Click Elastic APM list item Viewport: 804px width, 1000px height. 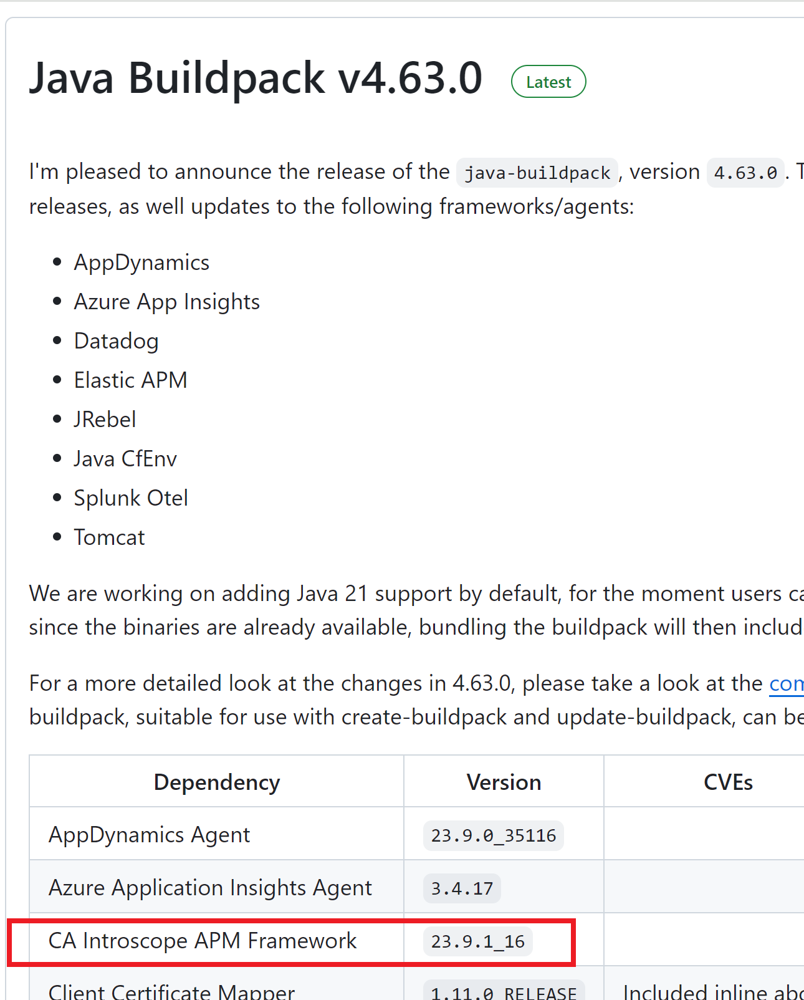[x=130, y=380]
